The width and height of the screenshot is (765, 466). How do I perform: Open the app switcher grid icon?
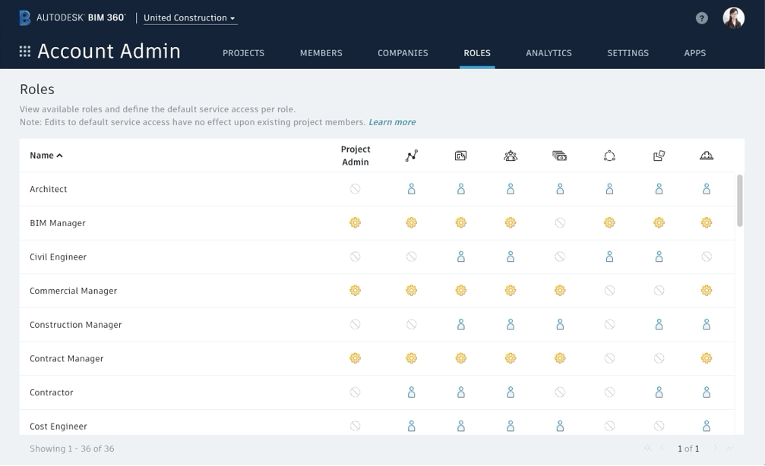[x=25, y=52]
